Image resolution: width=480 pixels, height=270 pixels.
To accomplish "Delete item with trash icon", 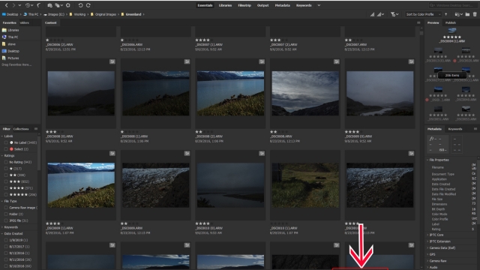I will pyautogui.click(x=475, y=14).
